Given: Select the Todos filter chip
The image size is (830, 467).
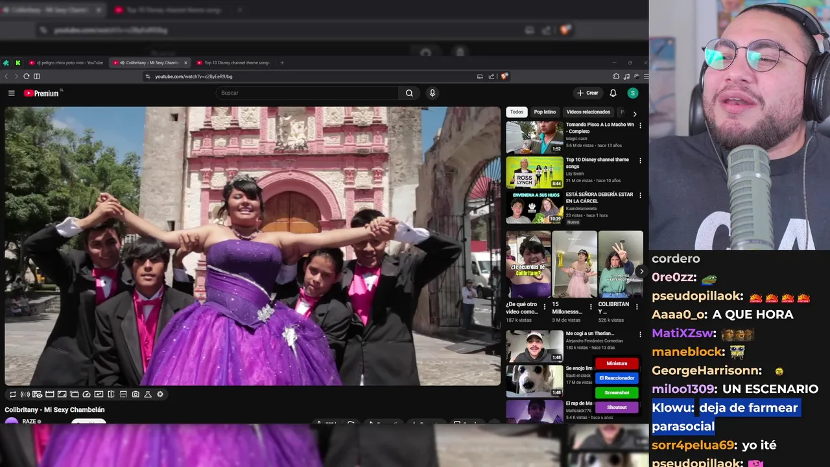Looking at the screenshot, I should point(517,112).
